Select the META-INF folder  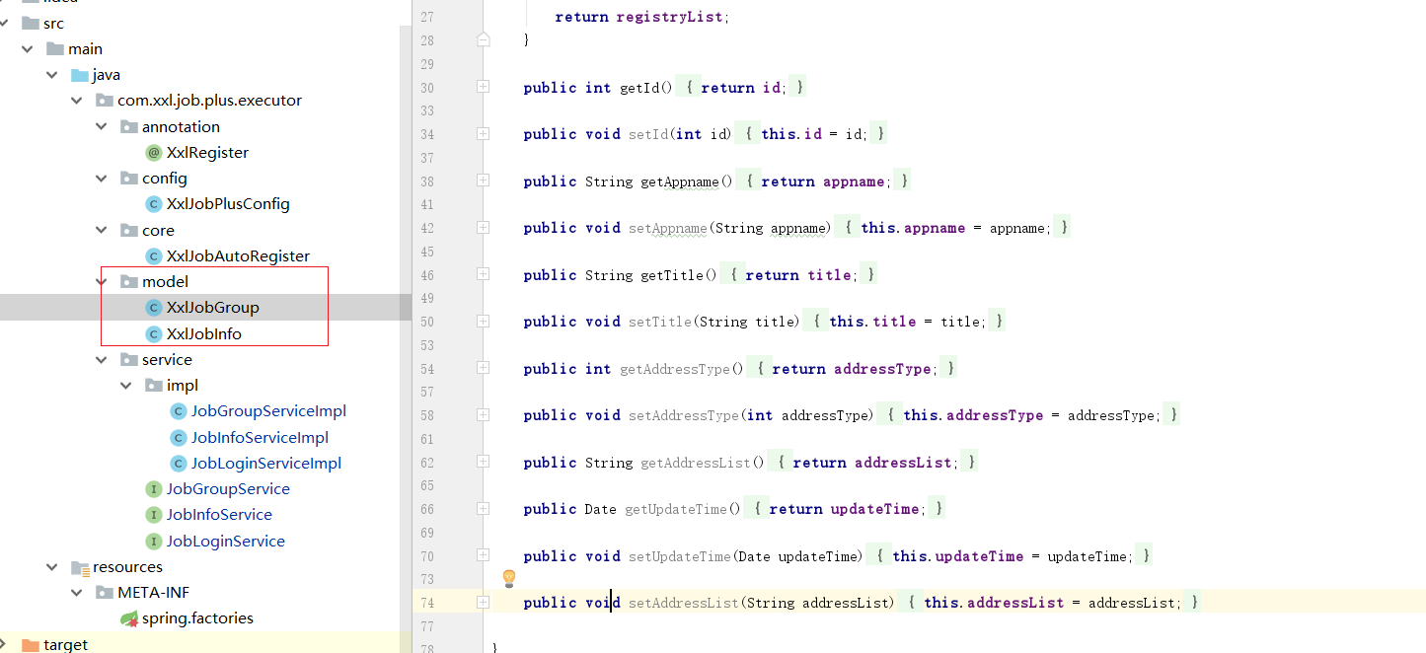[x=153, y=593]
